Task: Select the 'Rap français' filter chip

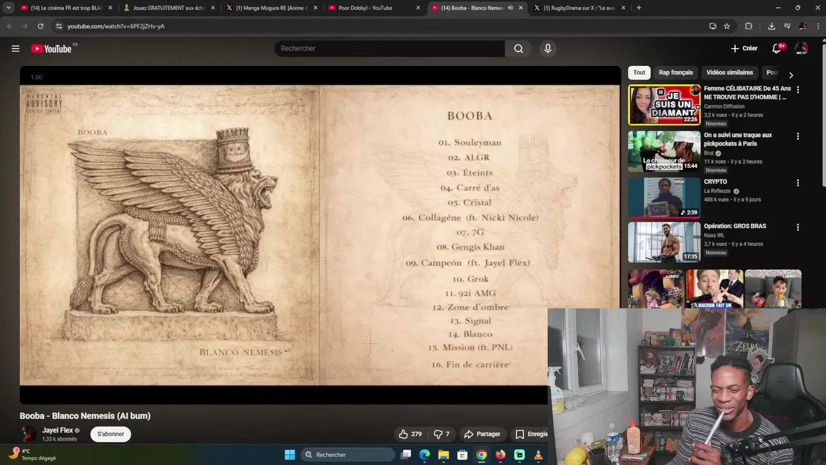Action: tap(676, 72)
